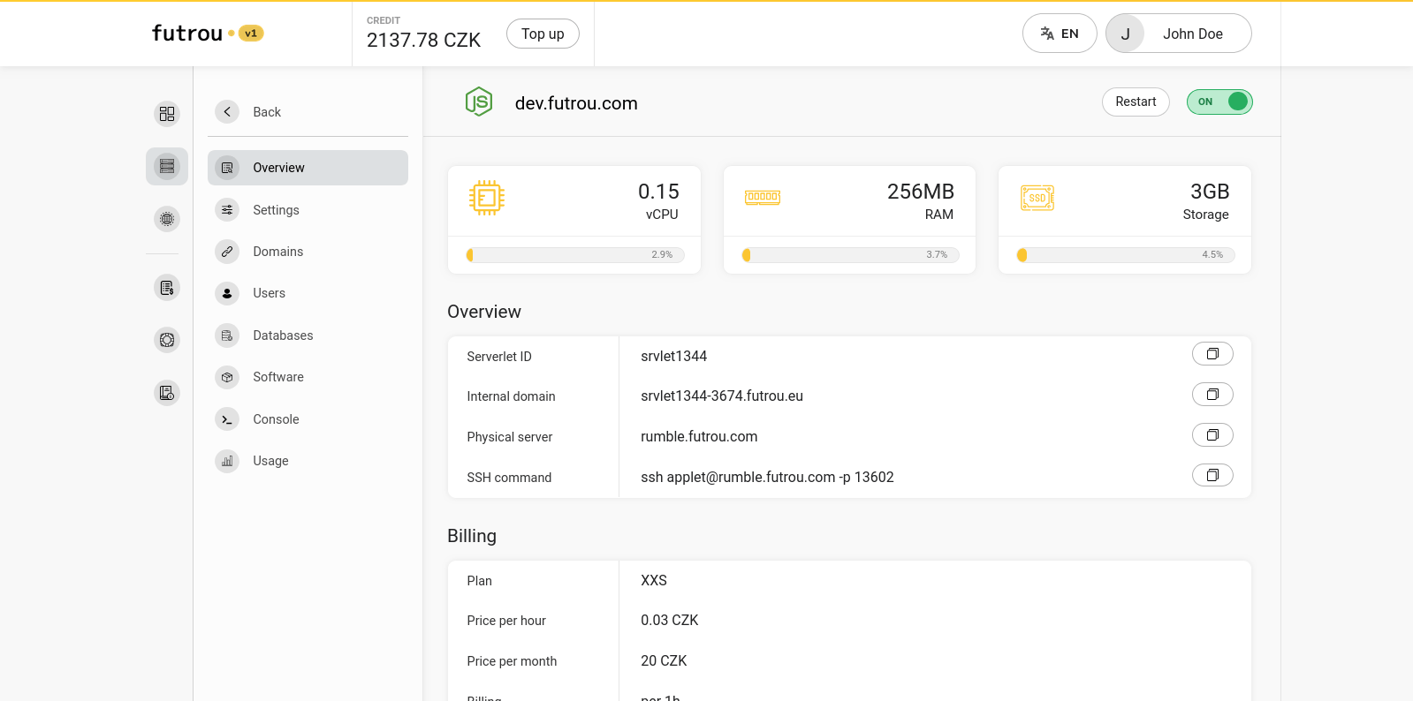Viewport: 1413px width, 701px height.
Task: Click the Back arrow icon
Action: (227, 111)
